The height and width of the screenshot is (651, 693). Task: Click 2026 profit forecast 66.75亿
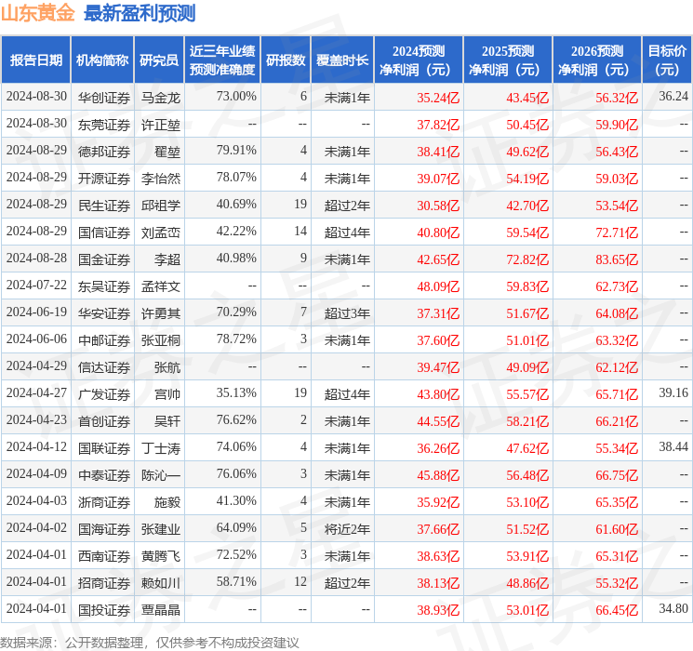pos(617,475)
